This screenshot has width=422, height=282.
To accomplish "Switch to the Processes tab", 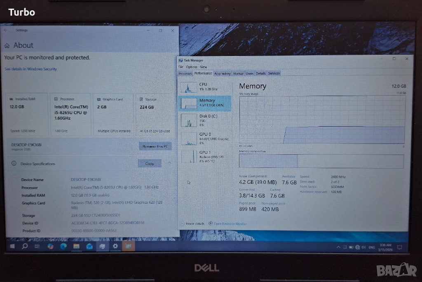I will 185,73.
